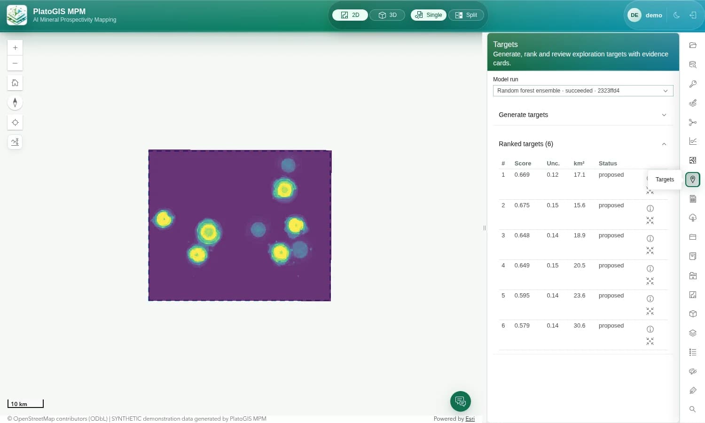This screenshot has height=423, width=705.
Task: Open the cloud tree sidebar icon
Action: [x=693, y=218]
